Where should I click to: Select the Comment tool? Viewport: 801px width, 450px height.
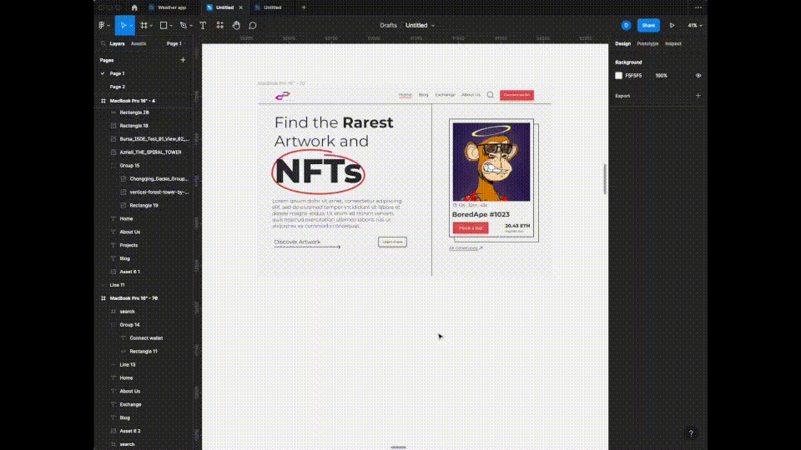(x=252, y=26)
